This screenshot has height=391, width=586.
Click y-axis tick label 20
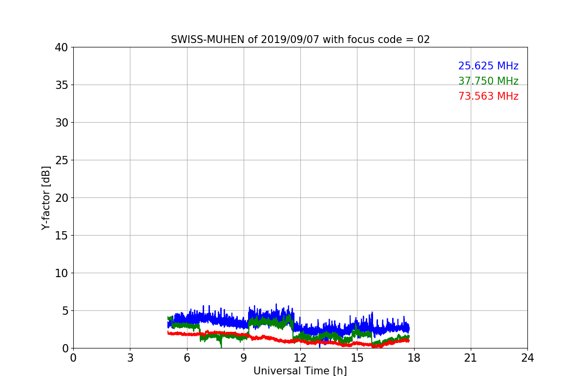pyautogui.click(x=62, y=198)
